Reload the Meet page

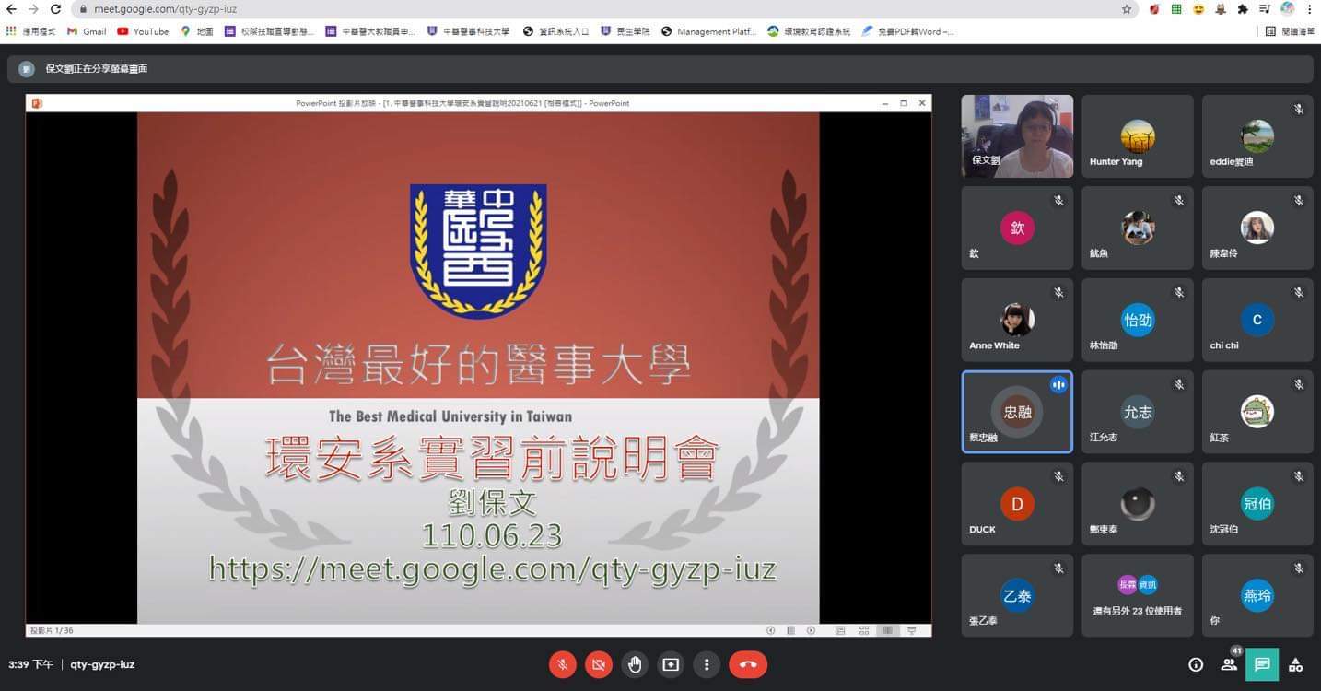[x=55, y=9]
